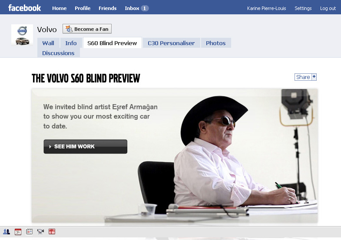Click the notes list icon in bottom bar
The width and height of the screenshot is (341, 240).
pyautogui.click(x=29, y=232)
